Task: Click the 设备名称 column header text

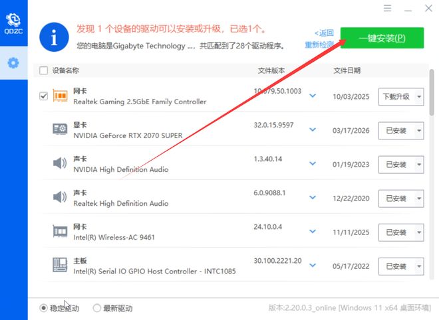Action: [65, 70]
